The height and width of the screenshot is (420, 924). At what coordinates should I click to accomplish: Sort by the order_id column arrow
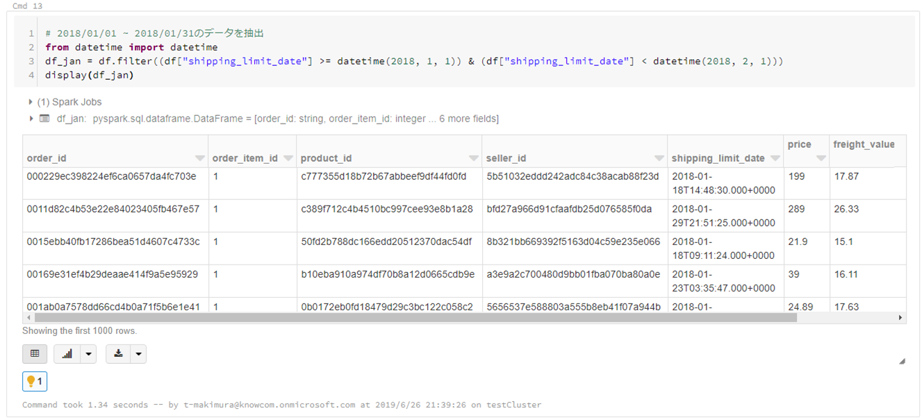(x=200, y=158)
